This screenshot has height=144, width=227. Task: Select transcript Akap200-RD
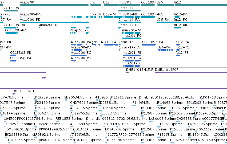tap(54, 22)
